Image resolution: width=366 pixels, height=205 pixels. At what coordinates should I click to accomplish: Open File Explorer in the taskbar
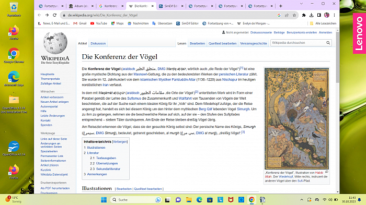189,200
